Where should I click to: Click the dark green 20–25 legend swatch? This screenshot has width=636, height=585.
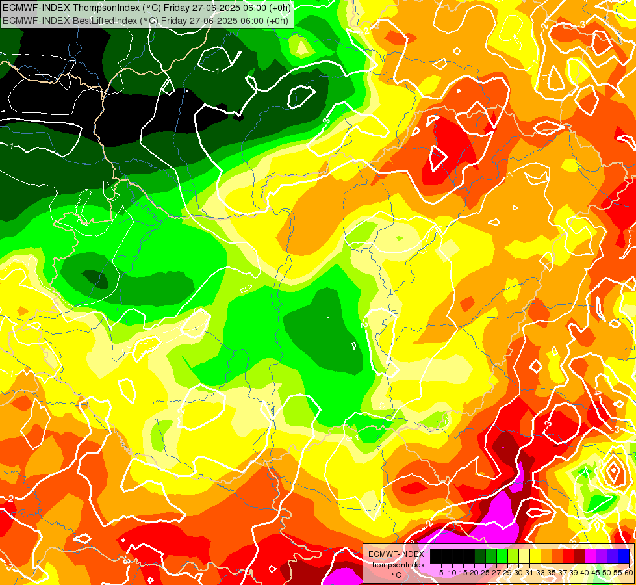pyautogui.click(x=480, y=556)
